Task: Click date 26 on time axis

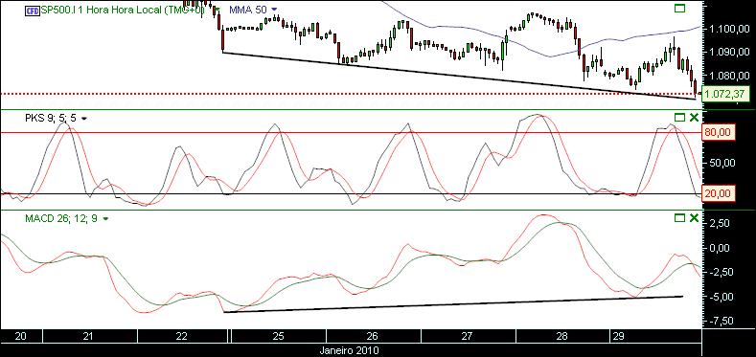Action: click(372, 336)
